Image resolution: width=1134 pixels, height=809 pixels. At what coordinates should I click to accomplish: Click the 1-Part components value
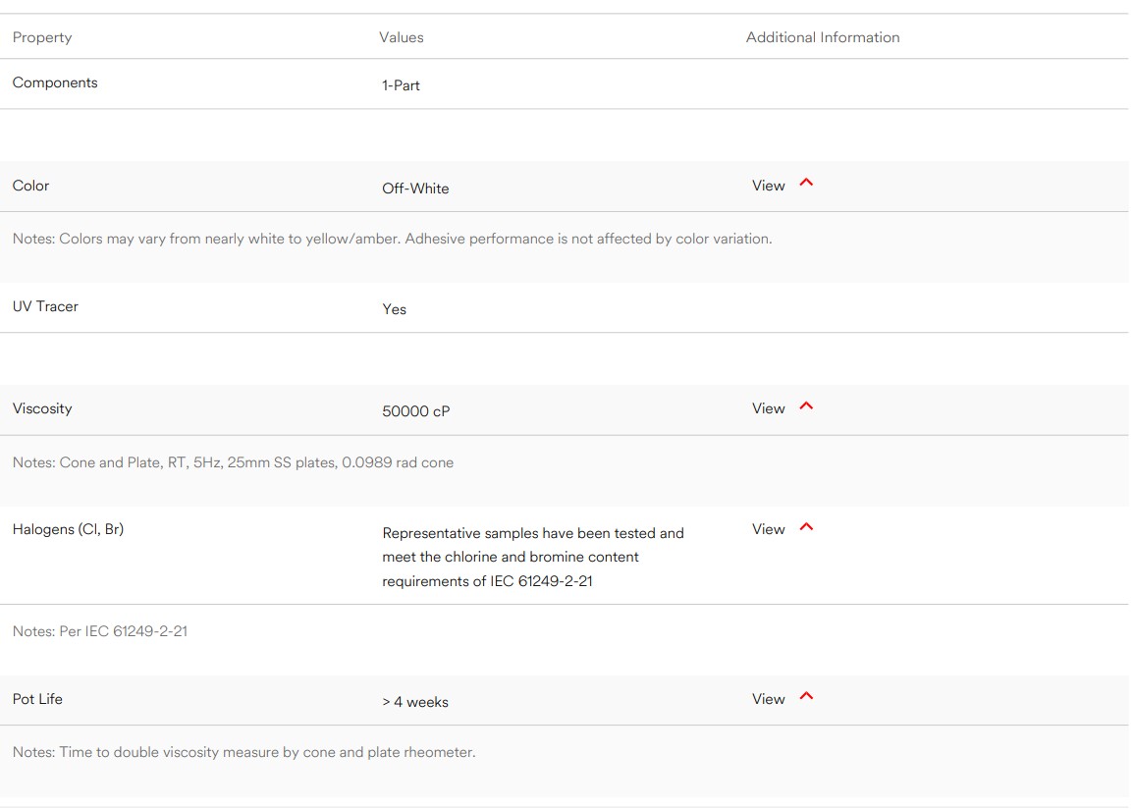(401, 85)
